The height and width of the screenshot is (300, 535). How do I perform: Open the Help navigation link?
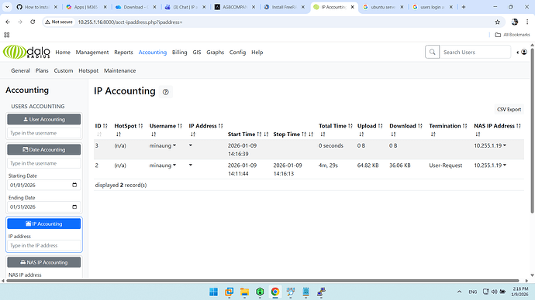click(x=257, y=53)
